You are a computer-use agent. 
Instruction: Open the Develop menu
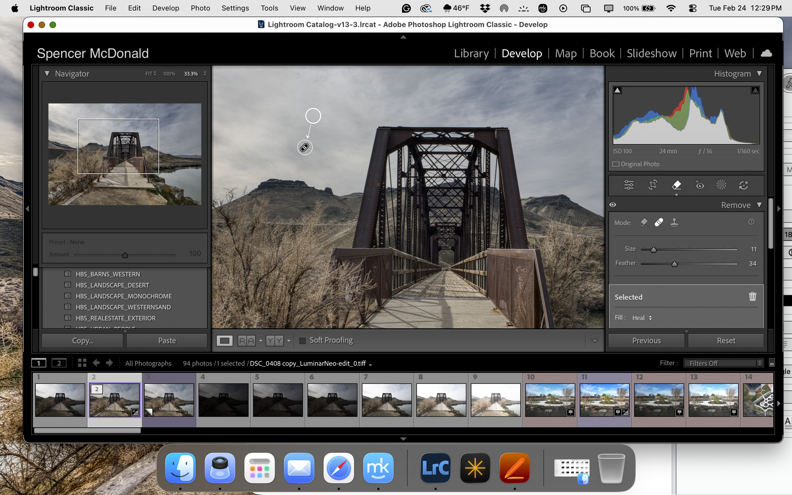coord(166,8)
